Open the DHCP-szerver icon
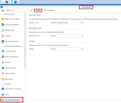This screenshot has width=121, height=103. pos(3,68)
